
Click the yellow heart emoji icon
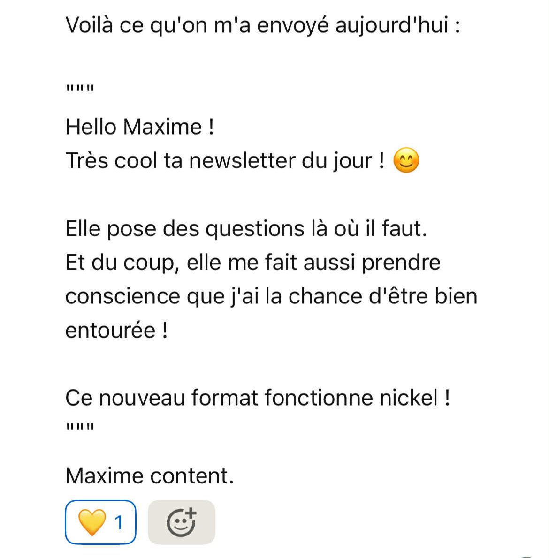[92, 522]
